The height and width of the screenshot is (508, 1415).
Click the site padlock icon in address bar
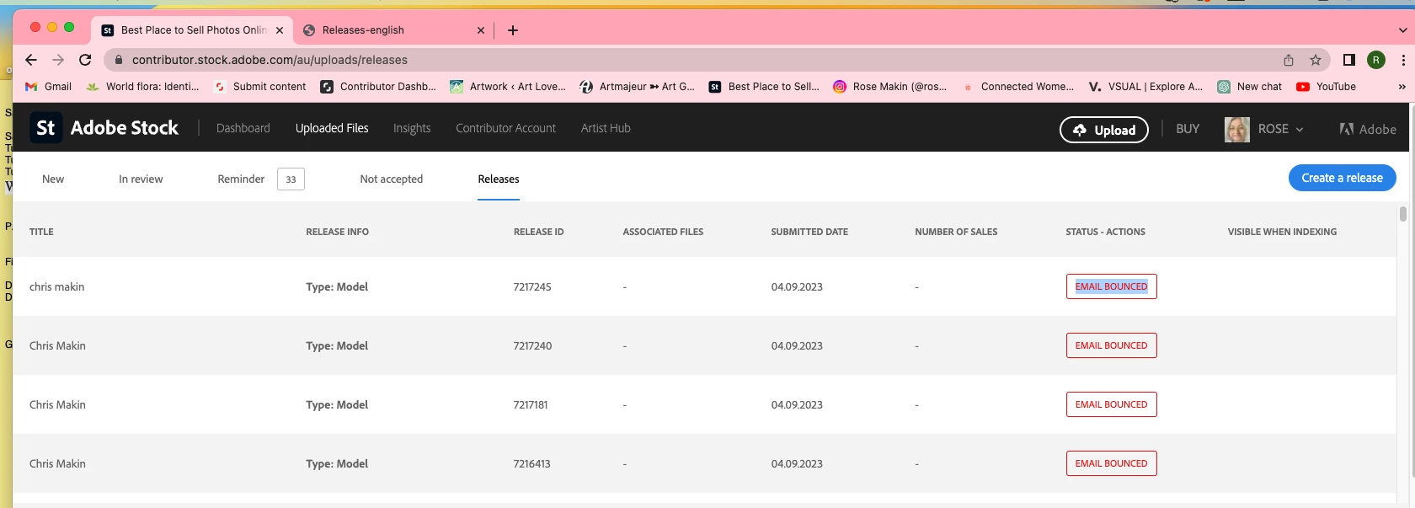(118, 60)
